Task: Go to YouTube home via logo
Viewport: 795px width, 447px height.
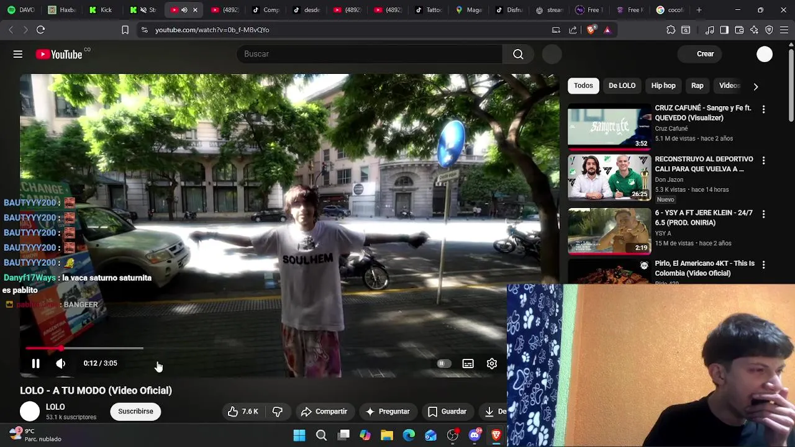Action: pyautogui.click(x=59, y=55)
